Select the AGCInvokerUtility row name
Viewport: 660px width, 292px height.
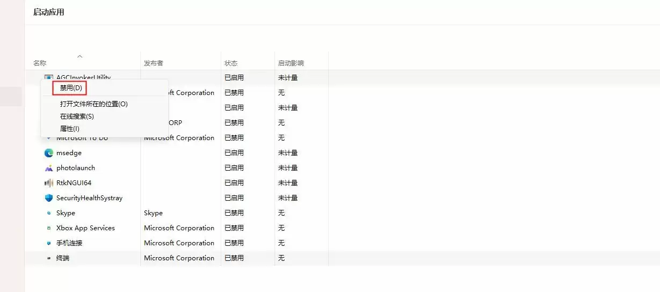[83, 78]
